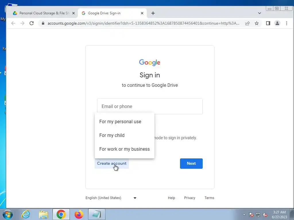Expand the tab search chevron
The image size is (294, 220).
[x=259, y=13]
